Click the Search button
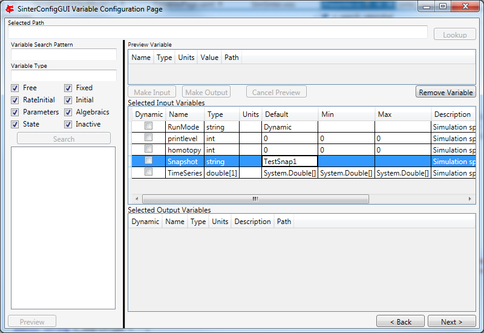The image size is (484, 333). 64,139
